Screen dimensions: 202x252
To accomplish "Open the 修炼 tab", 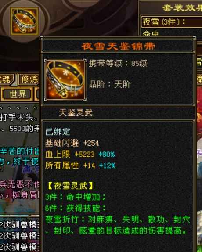I will coord(29,79).
